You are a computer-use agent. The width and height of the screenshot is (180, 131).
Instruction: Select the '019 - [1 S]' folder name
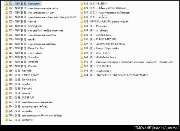(19, 84)
